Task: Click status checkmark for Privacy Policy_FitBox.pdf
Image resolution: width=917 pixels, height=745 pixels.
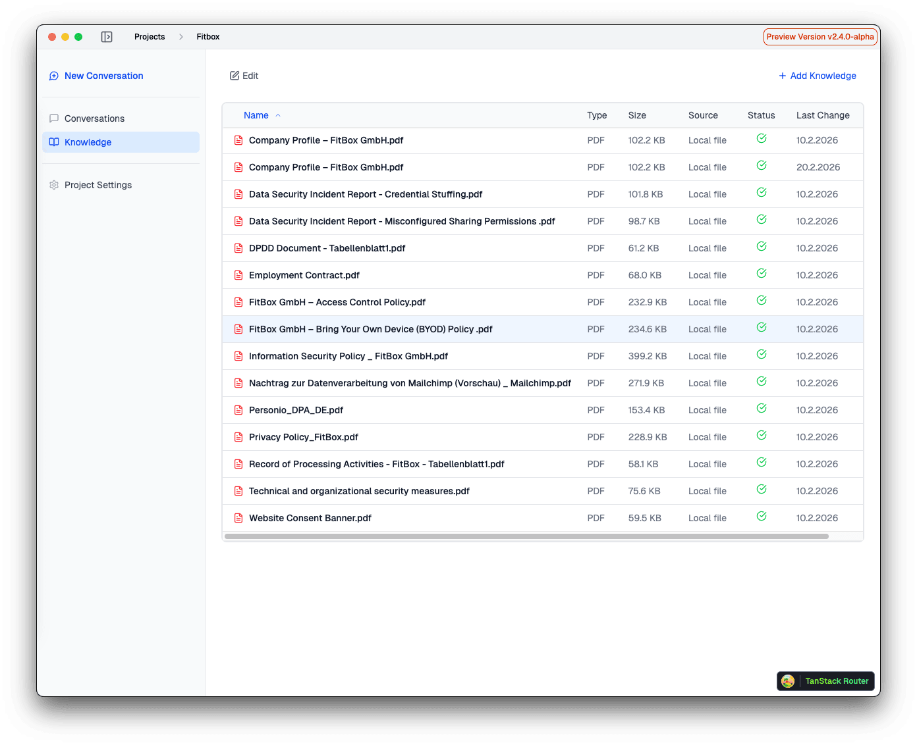Action: (x=761, y=435)
